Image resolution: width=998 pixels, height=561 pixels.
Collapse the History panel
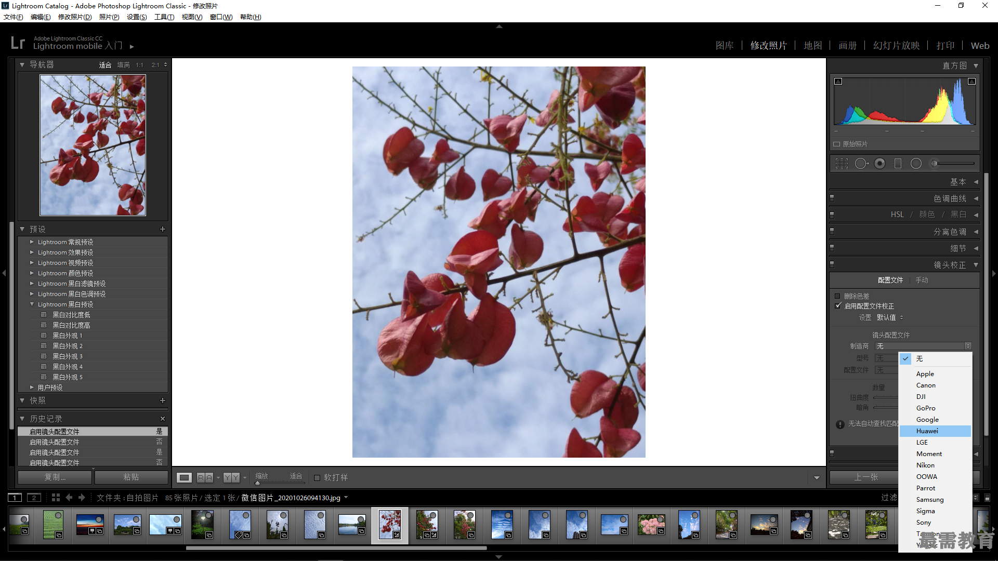click(22, 419)
